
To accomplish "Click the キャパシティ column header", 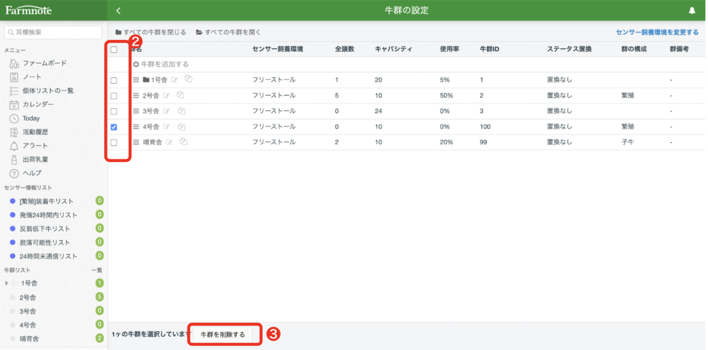I will (x=394, y=49).
